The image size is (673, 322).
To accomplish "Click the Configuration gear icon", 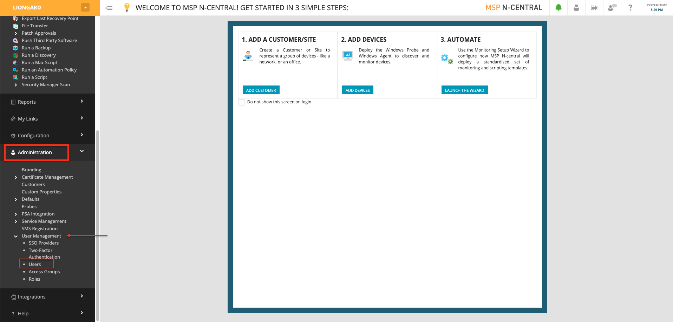I will click(x=13, y=136).
